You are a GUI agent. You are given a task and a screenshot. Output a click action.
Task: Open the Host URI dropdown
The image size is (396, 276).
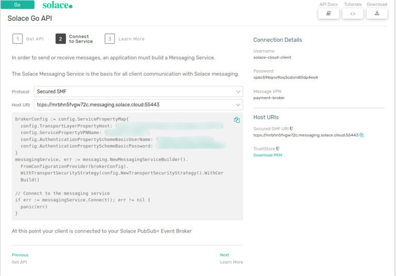pyautogui.click(x=138, y=105)
